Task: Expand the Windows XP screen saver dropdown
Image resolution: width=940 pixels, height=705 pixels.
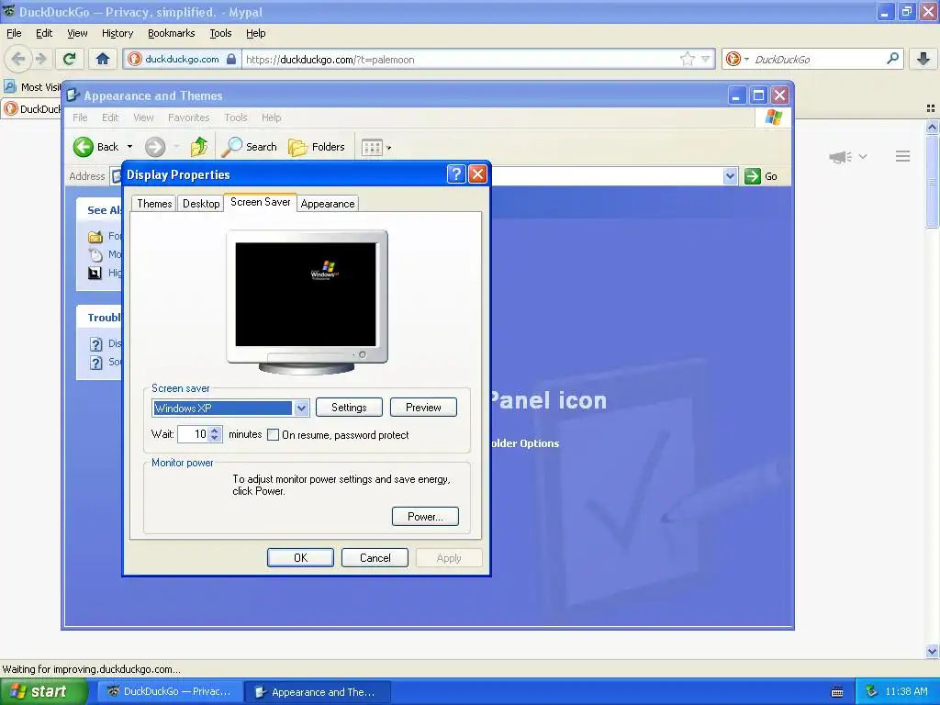Action: 301,408
